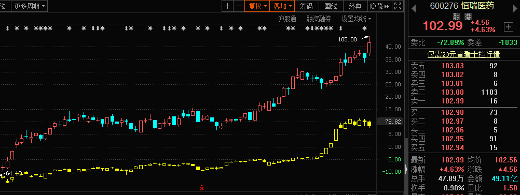Viewport: 520px width, 195px height.
Task: Click the 换手 value 0.90%
Action: 454,188
